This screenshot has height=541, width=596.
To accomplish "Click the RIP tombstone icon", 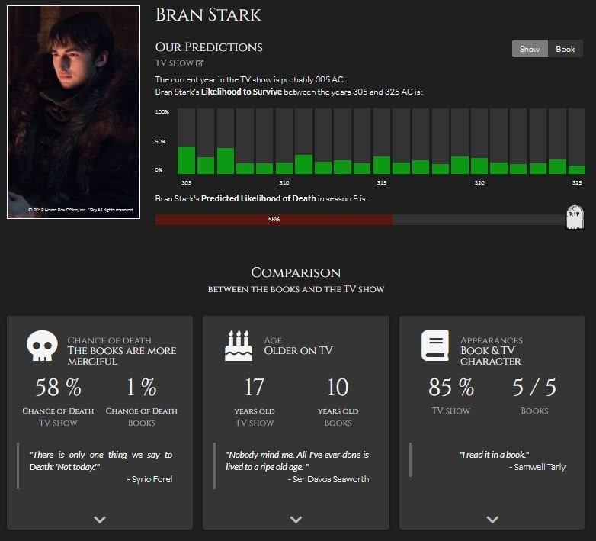I will [x=575, y=217].
